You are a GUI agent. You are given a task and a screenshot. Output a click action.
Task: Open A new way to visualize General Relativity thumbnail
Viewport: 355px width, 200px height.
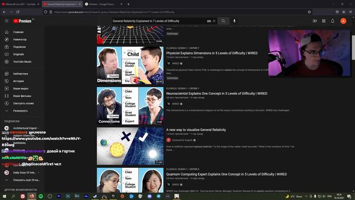[x=130, y=146]
